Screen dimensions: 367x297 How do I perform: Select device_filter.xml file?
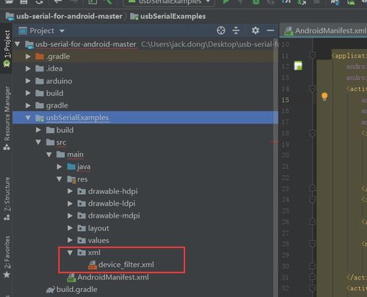(x=121, y=265)
